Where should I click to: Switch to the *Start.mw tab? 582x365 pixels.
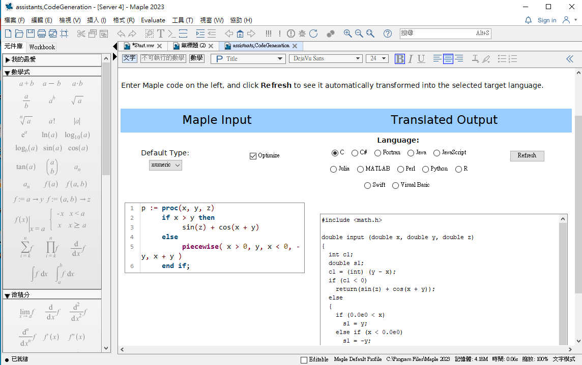tap(142, 46)
